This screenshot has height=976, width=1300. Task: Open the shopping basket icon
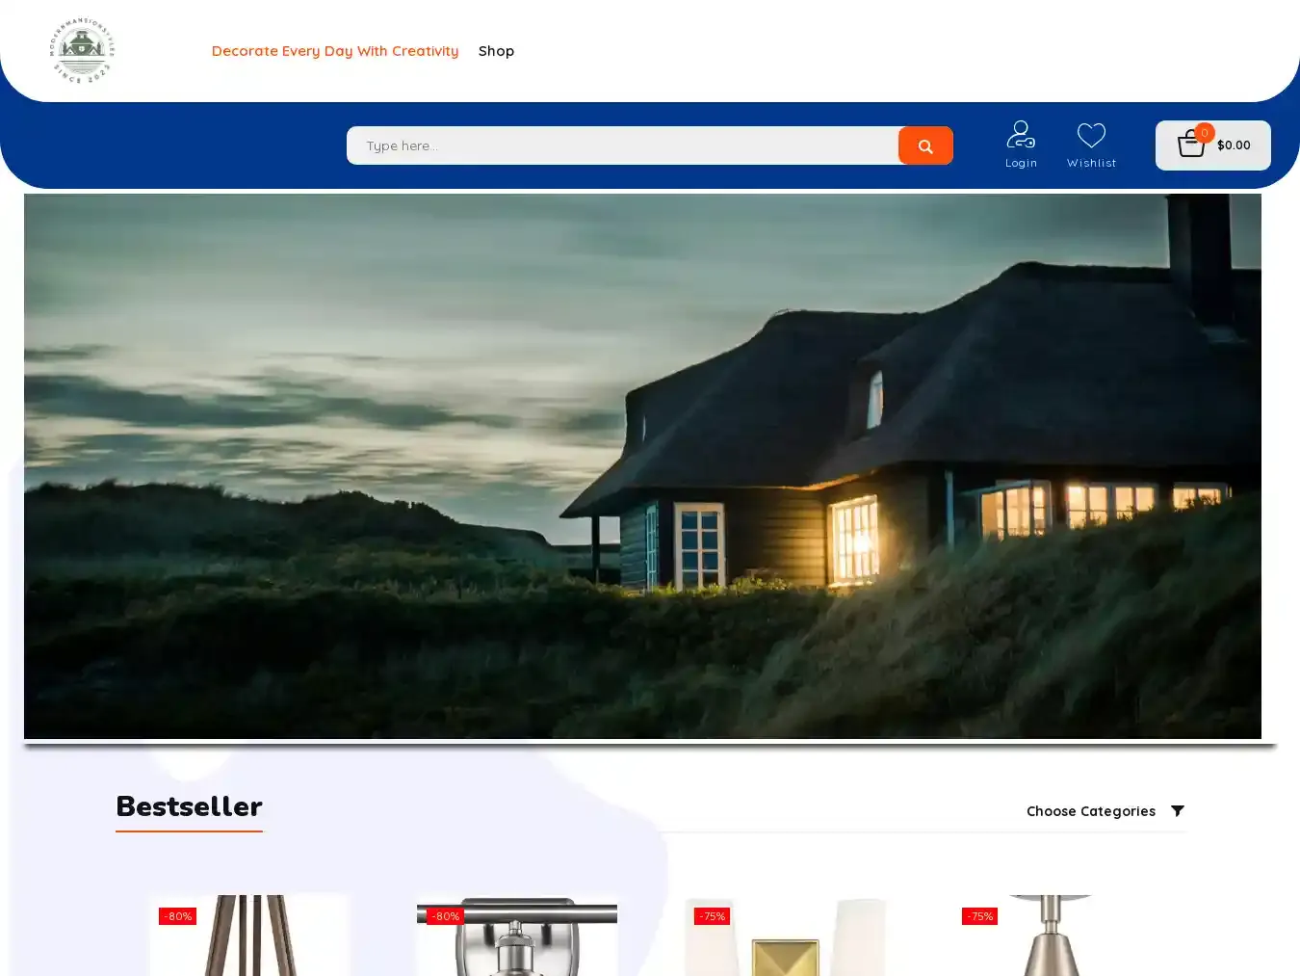(x=1191, y=145)
